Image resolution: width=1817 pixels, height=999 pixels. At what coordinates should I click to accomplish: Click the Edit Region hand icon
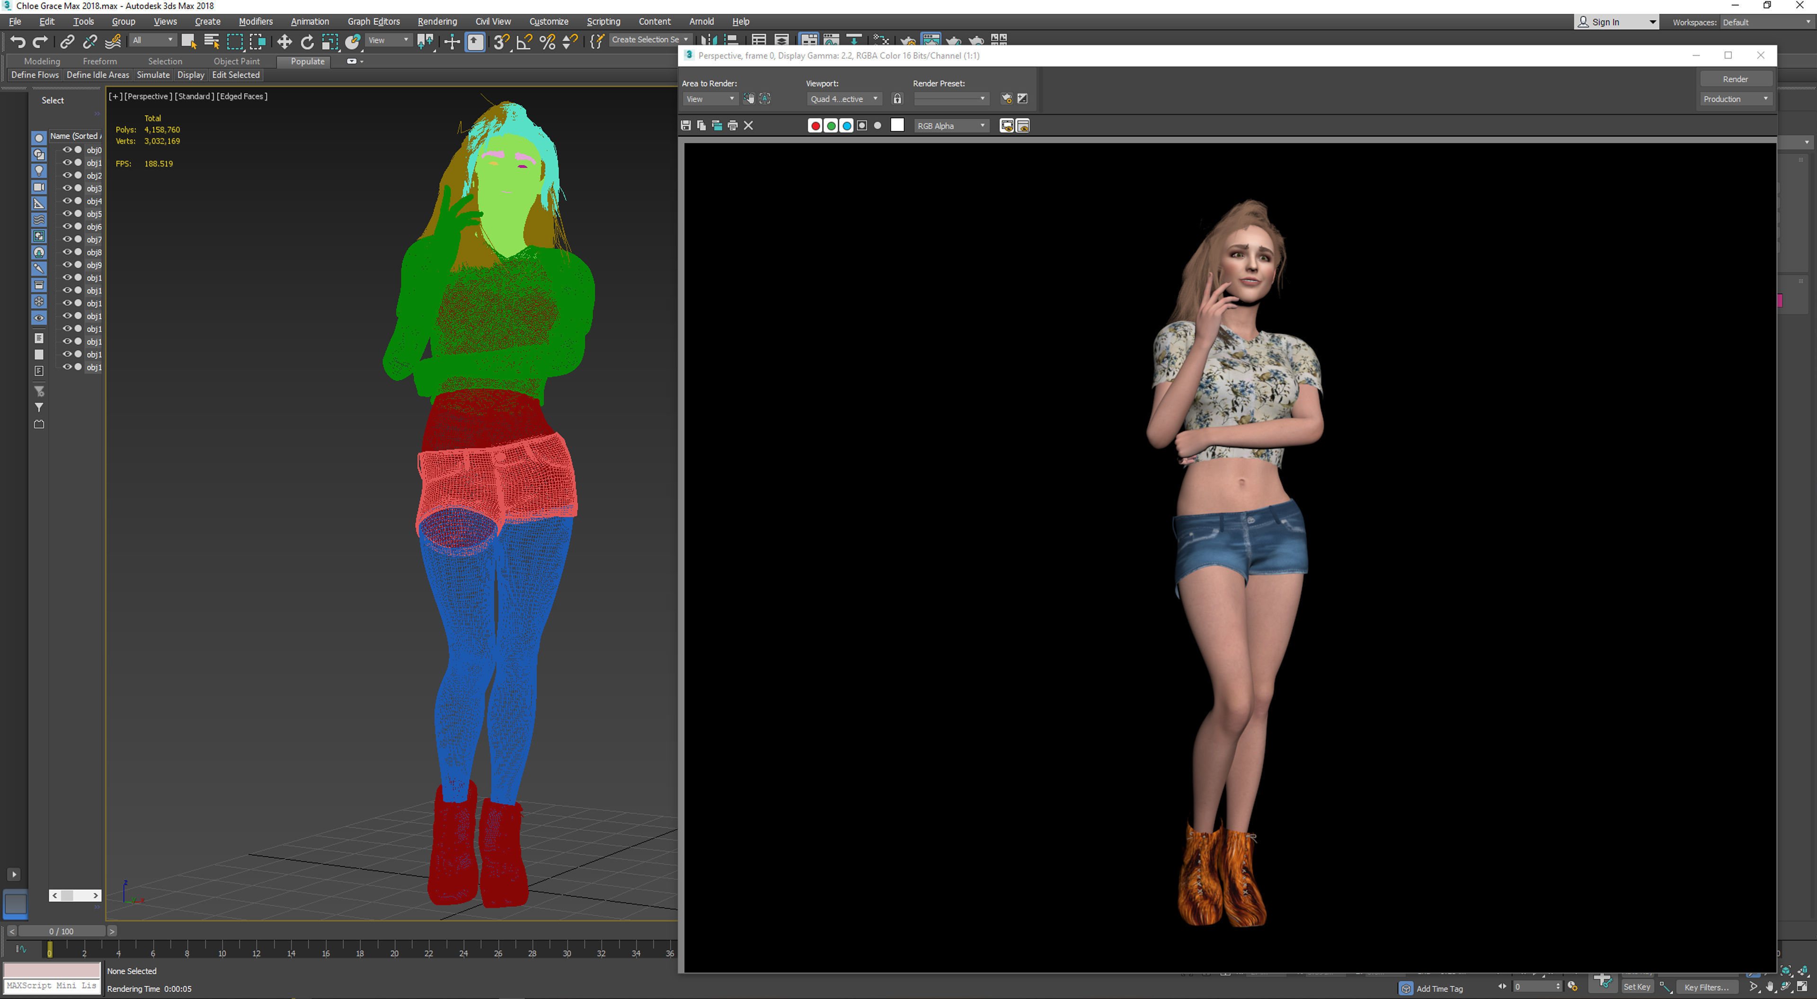coord(749,99)
